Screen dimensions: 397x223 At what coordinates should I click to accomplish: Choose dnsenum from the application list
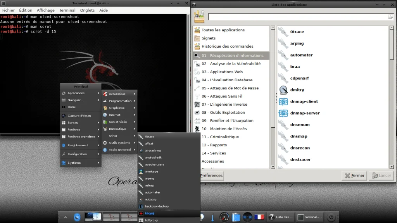(x=333, y=125)
